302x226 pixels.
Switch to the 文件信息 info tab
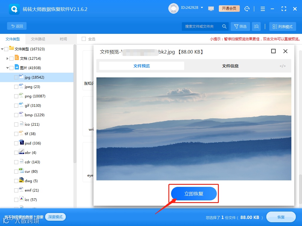click(x=230, y=66)
